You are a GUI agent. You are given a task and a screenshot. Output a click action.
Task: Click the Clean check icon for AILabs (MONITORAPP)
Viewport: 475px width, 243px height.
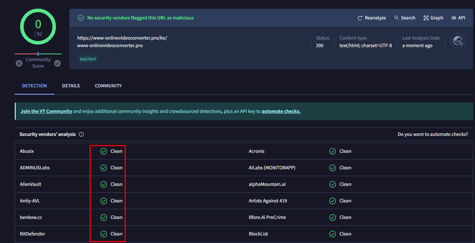[333, 168]
